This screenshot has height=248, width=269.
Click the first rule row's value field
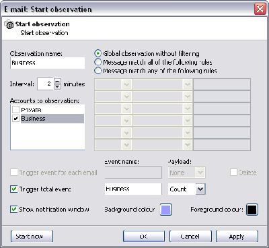(222, 84)
